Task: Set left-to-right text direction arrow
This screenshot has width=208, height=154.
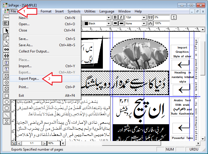Action: coord(115,24)
